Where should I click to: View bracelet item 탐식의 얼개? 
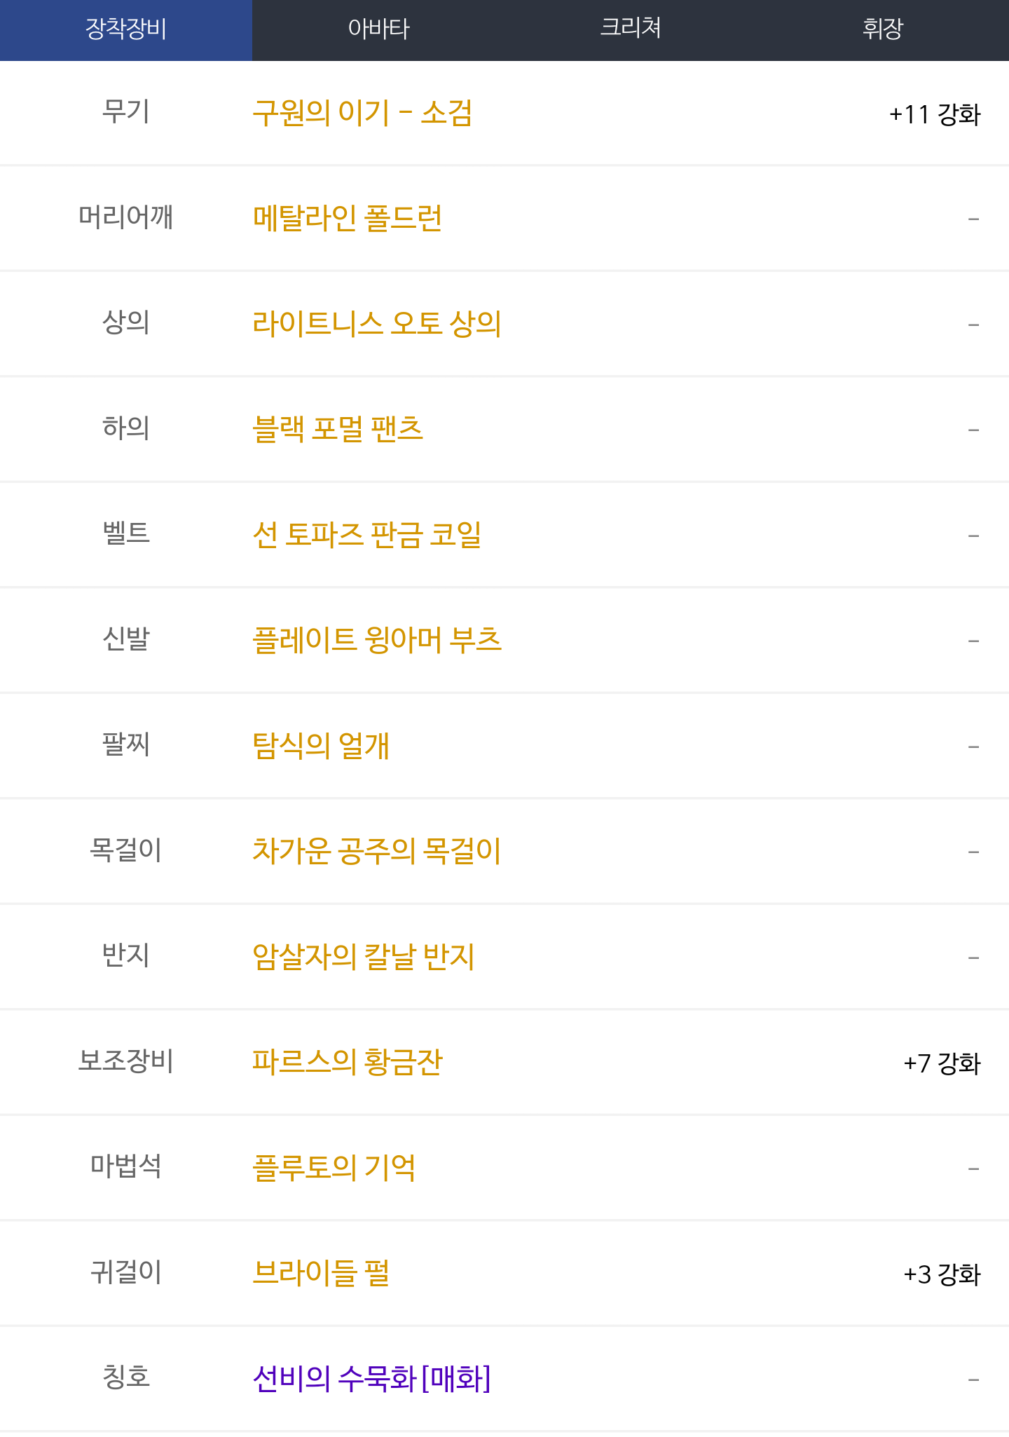pos(321,746)
